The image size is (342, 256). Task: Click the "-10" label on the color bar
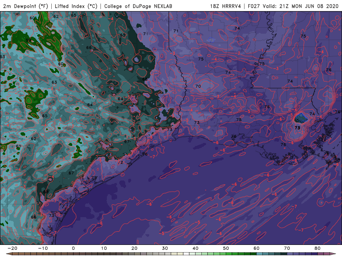[x=43, y=248]
